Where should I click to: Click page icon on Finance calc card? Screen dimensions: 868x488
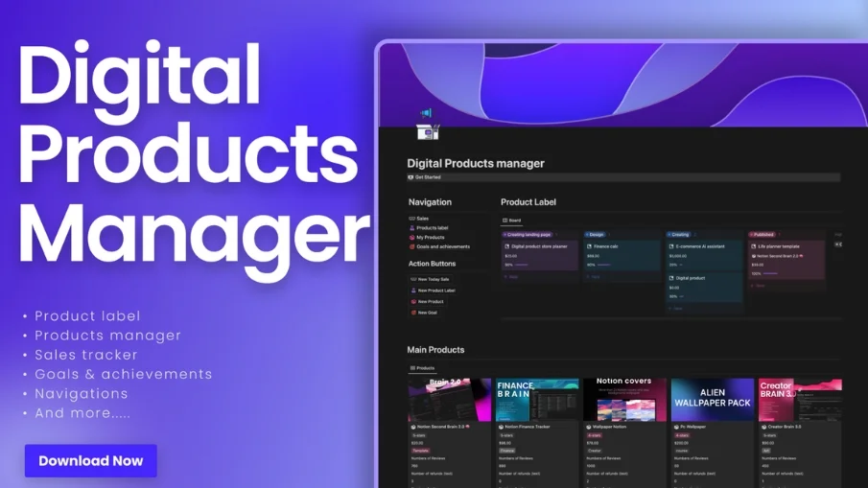[589, 246]
